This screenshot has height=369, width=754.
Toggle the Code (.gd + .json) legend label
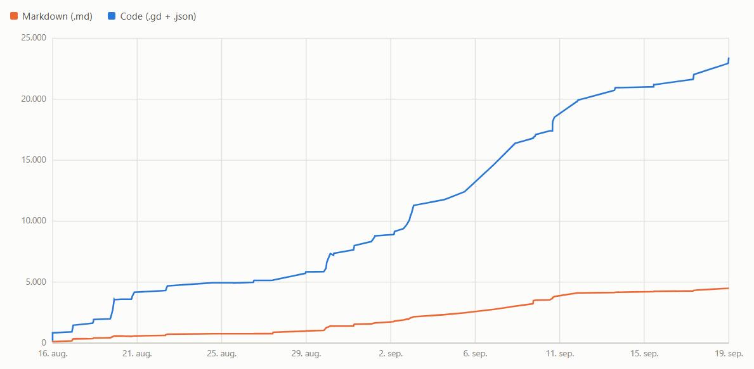(158, 16)
